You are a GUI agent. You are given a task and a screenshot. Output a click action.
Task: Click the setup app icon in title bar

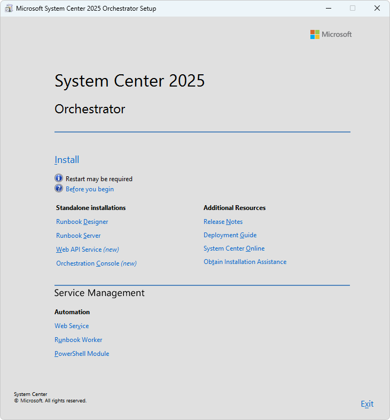(x=9, y=9)
